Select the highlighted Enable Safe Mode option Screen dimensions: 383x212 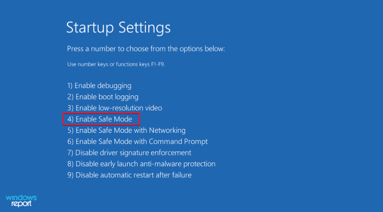[101, 119]
